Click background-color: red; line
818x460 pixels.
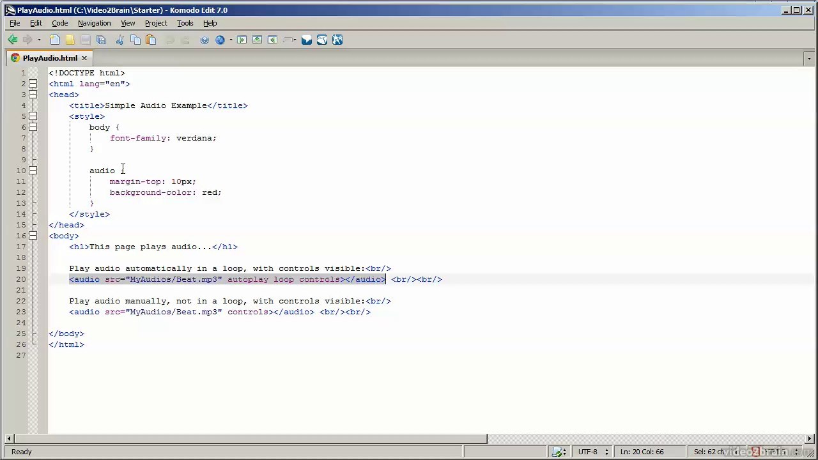(x=166, y=192)
